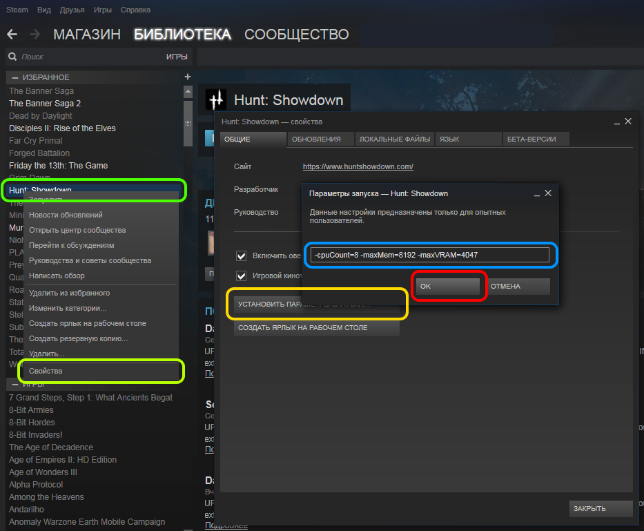The width and height of the screenshot is (644, 531).
Task: Click СОЗДАТЬ ЯРЛЫК НА РАБОЧЕМ СТОЛЕ button
Action: tap(317, 327)
